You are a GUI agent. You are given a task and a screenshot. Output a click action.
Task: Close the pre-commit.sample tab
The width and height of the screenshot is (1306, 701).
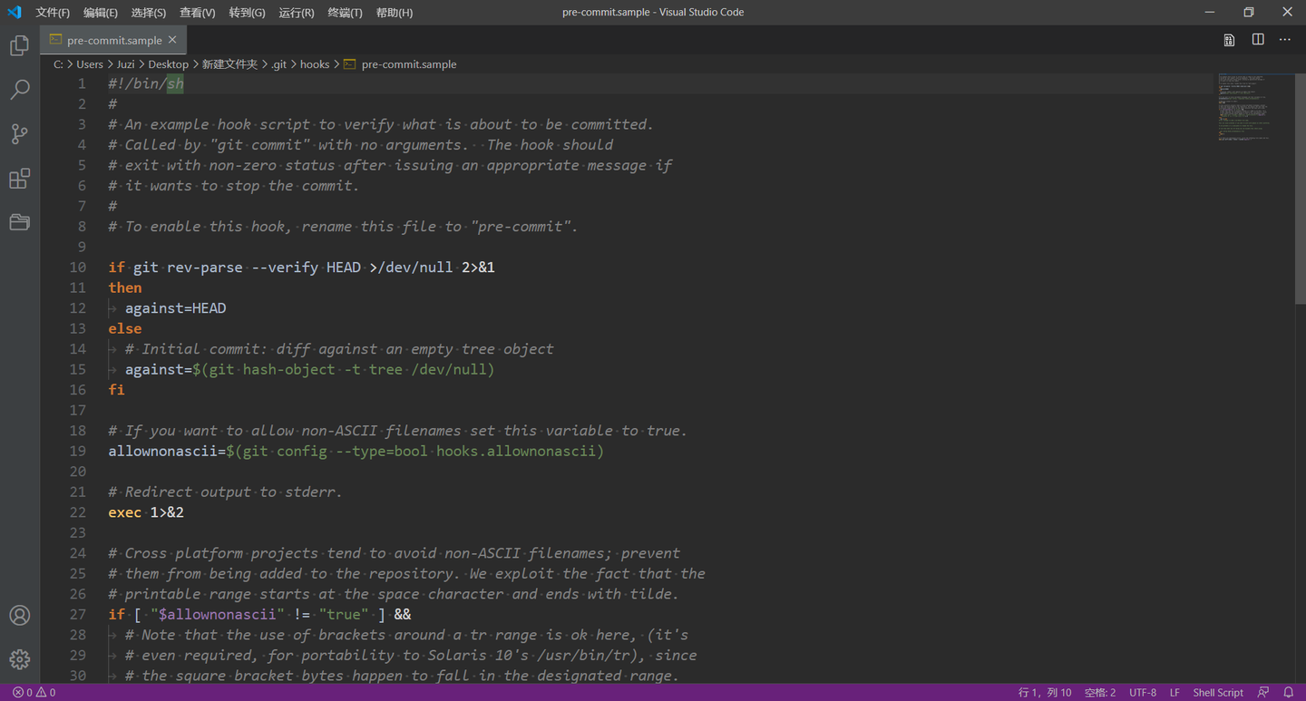pos(172,40)
